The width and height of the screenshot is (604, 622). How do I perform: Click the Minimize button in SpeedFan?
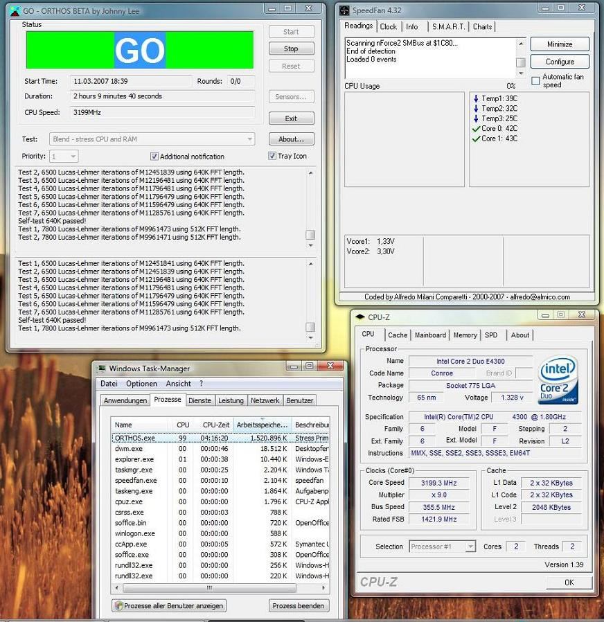(560, 44)
